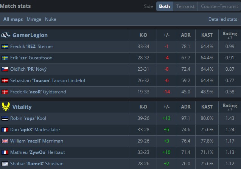
Task: Show stats for Mirage map
Action: [x=34, y=19]
